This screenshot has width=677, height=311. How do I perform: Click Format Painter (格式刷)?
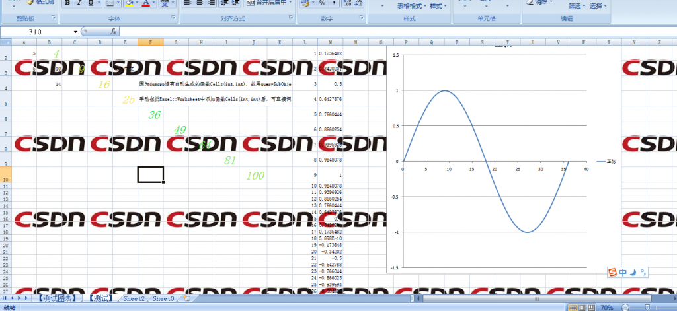coord(40,2)
